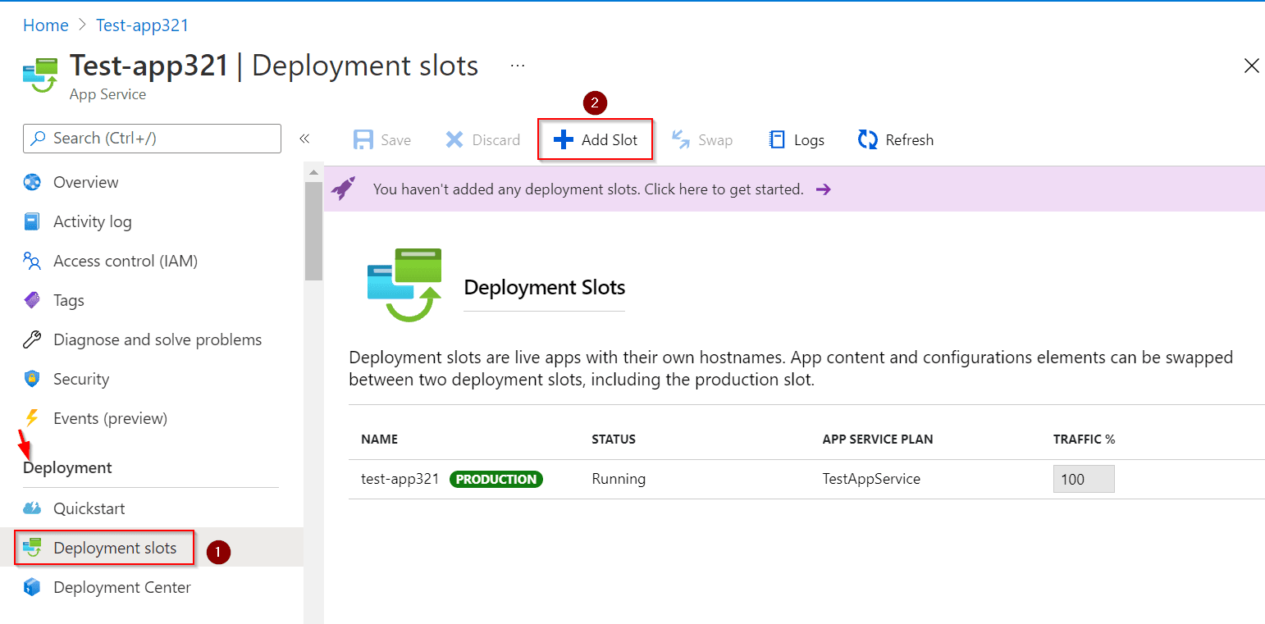Click the Add Slot plus icon

coord(564,140)
